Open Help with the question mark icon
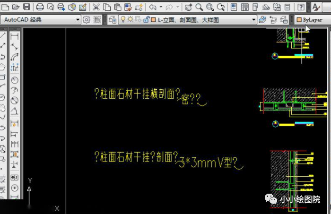Image resolution: width=331 pixels, height=214 pixels. (301, 8)
